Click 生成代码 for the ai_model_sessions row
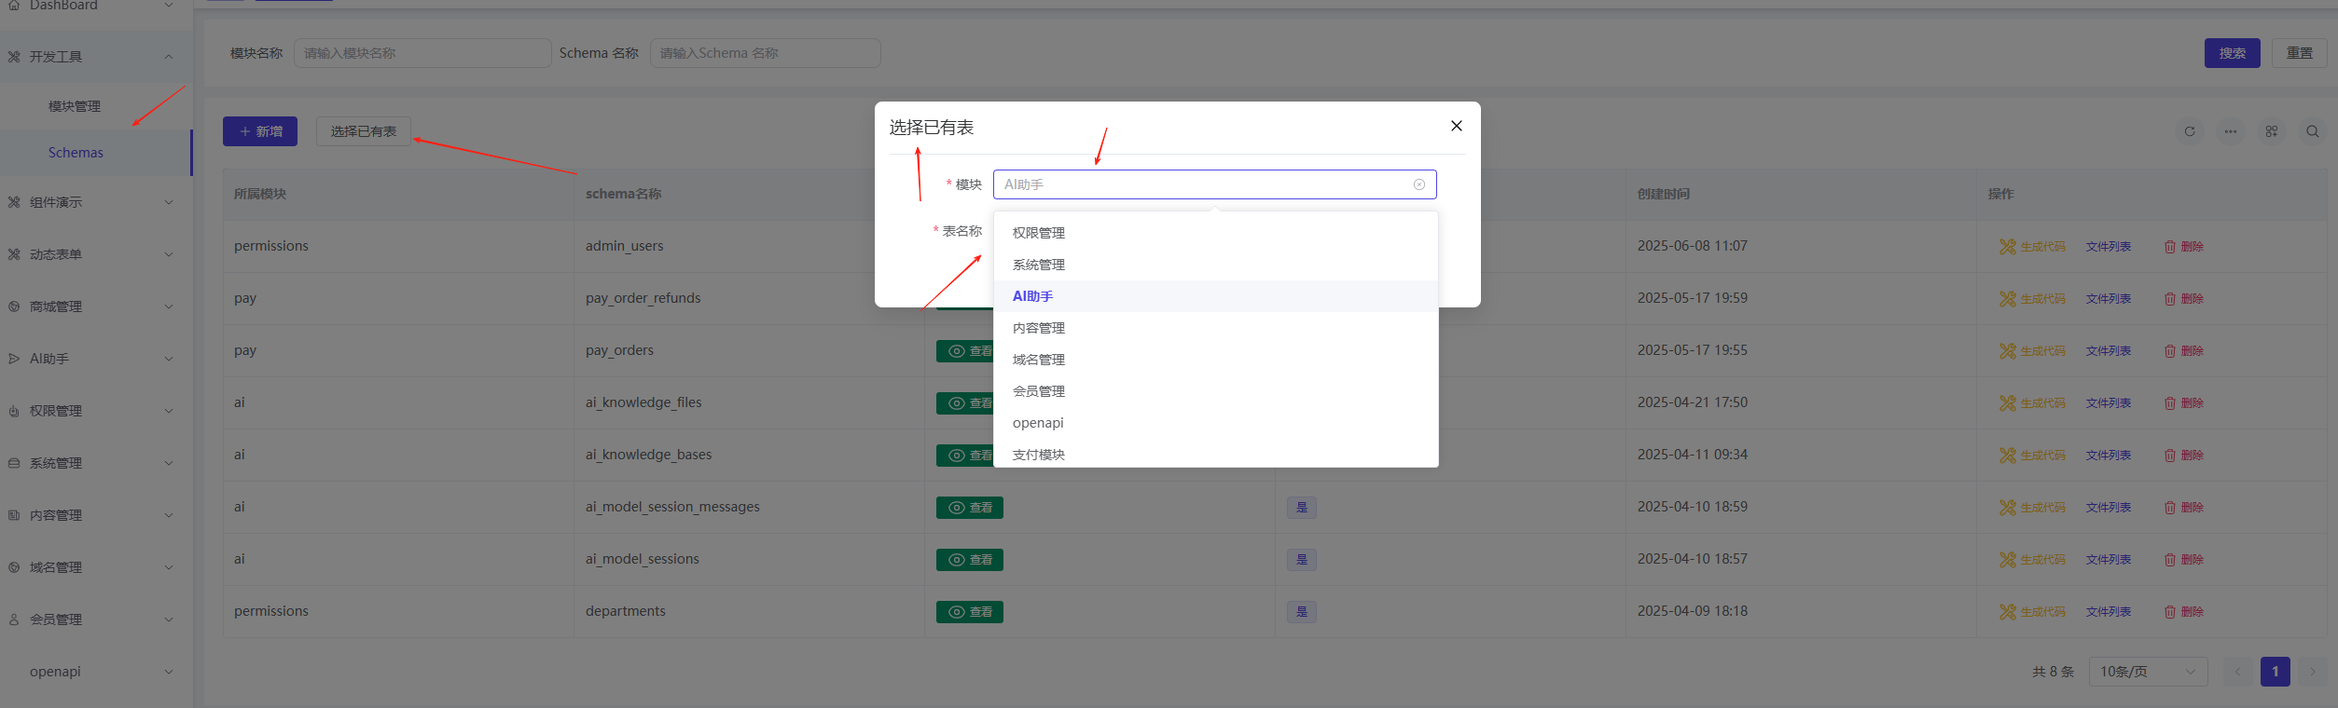Screen dimensions: 2338x708 coord(2033,560)
